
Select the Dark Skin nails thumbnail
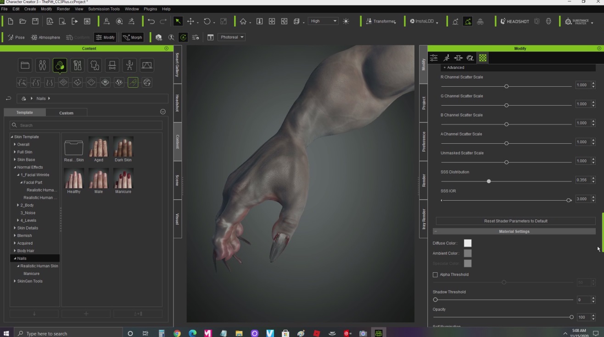click(x=123, y=146)
